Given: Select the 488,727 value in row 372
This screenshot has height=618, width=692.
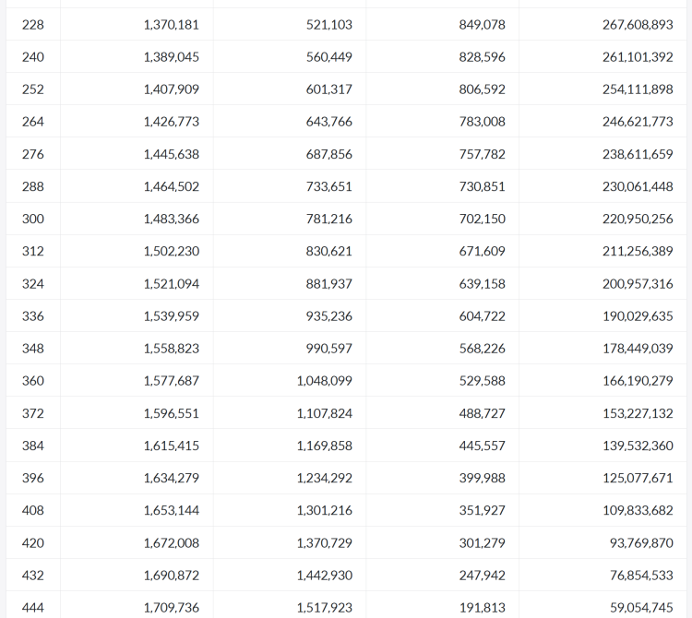Looking at the screenshot, I should (482, 413).
